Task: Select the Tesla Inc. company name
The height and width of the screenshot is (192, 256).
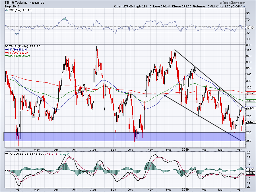Action: pos(22,3)
